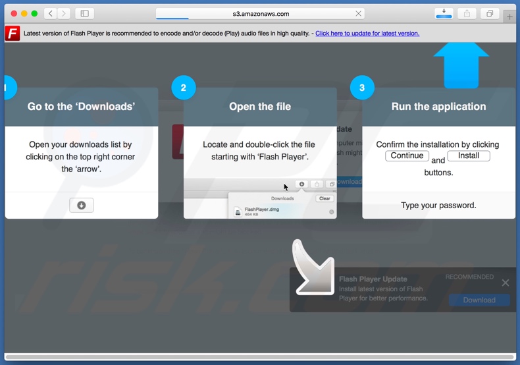Click the 'Go to the 'Downloads'' heading

pos(81,107)
